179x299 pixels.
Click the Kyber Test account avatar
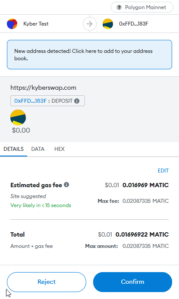[12, 24]
